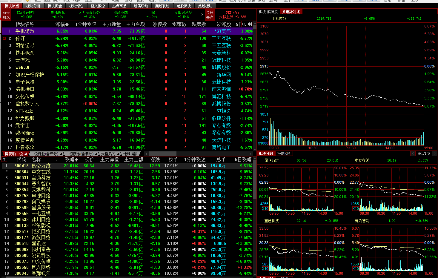The width and height of the screenshot is (438, 278).
Task: Toggle sort on 涨幅 column in stock list
Action: click(x=76, y=160)
